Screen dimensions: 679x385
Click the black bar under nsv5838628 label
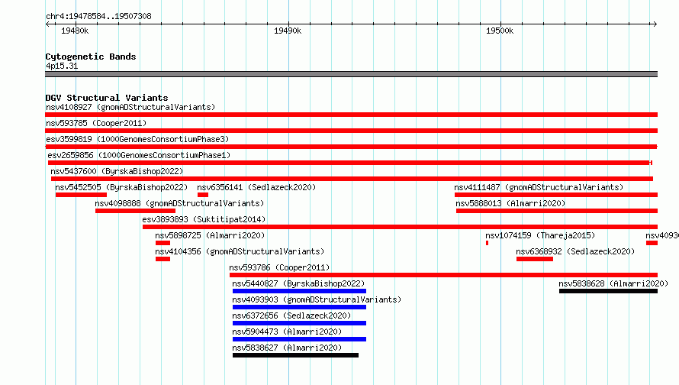click(608, 291)
